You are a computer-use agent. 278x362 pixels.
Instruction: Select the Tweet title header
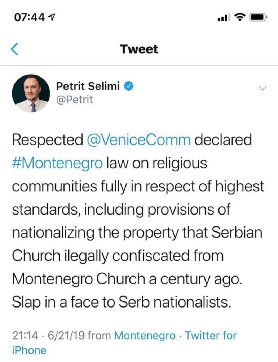(x=139, y=49)
